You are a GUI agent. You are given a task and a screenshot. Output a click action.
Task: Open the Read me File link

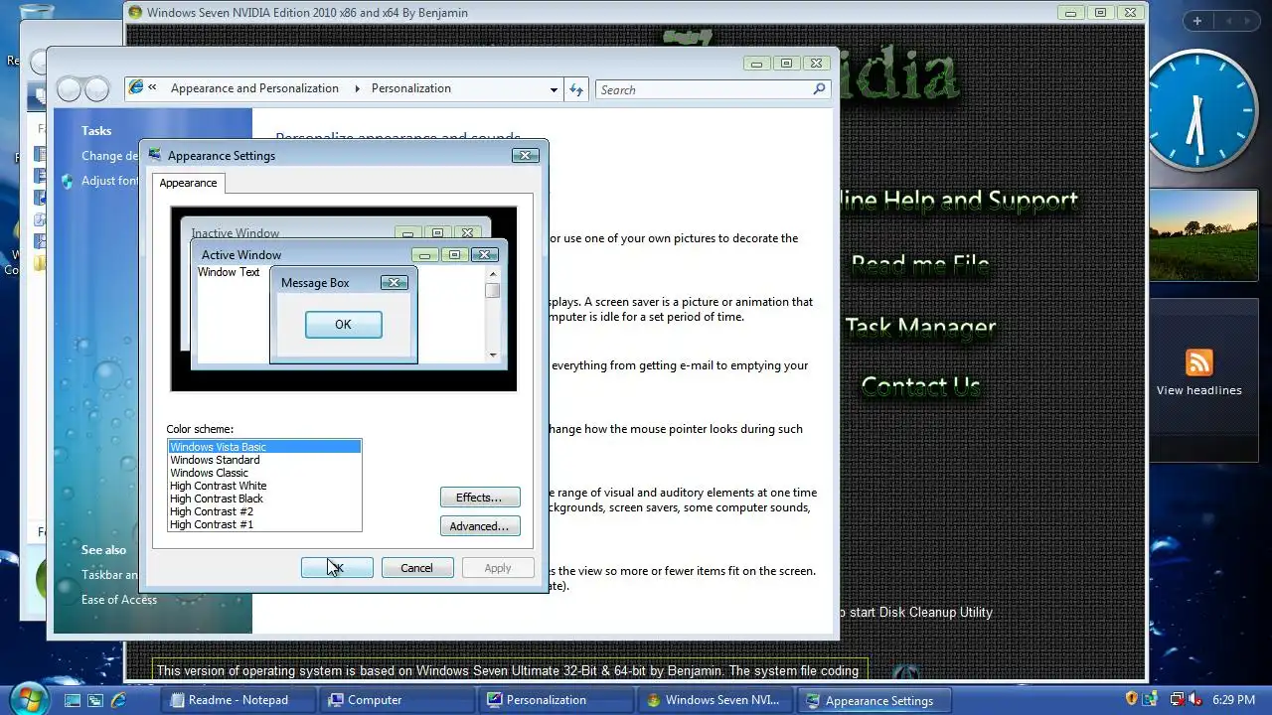[920, 264]
